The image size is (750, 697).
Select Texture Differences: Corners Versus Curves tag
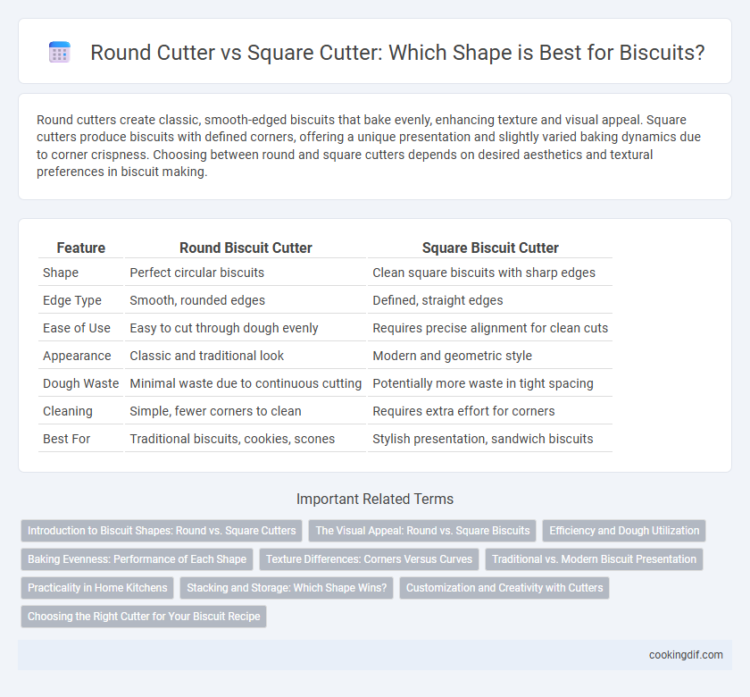[x=370, y=559]
